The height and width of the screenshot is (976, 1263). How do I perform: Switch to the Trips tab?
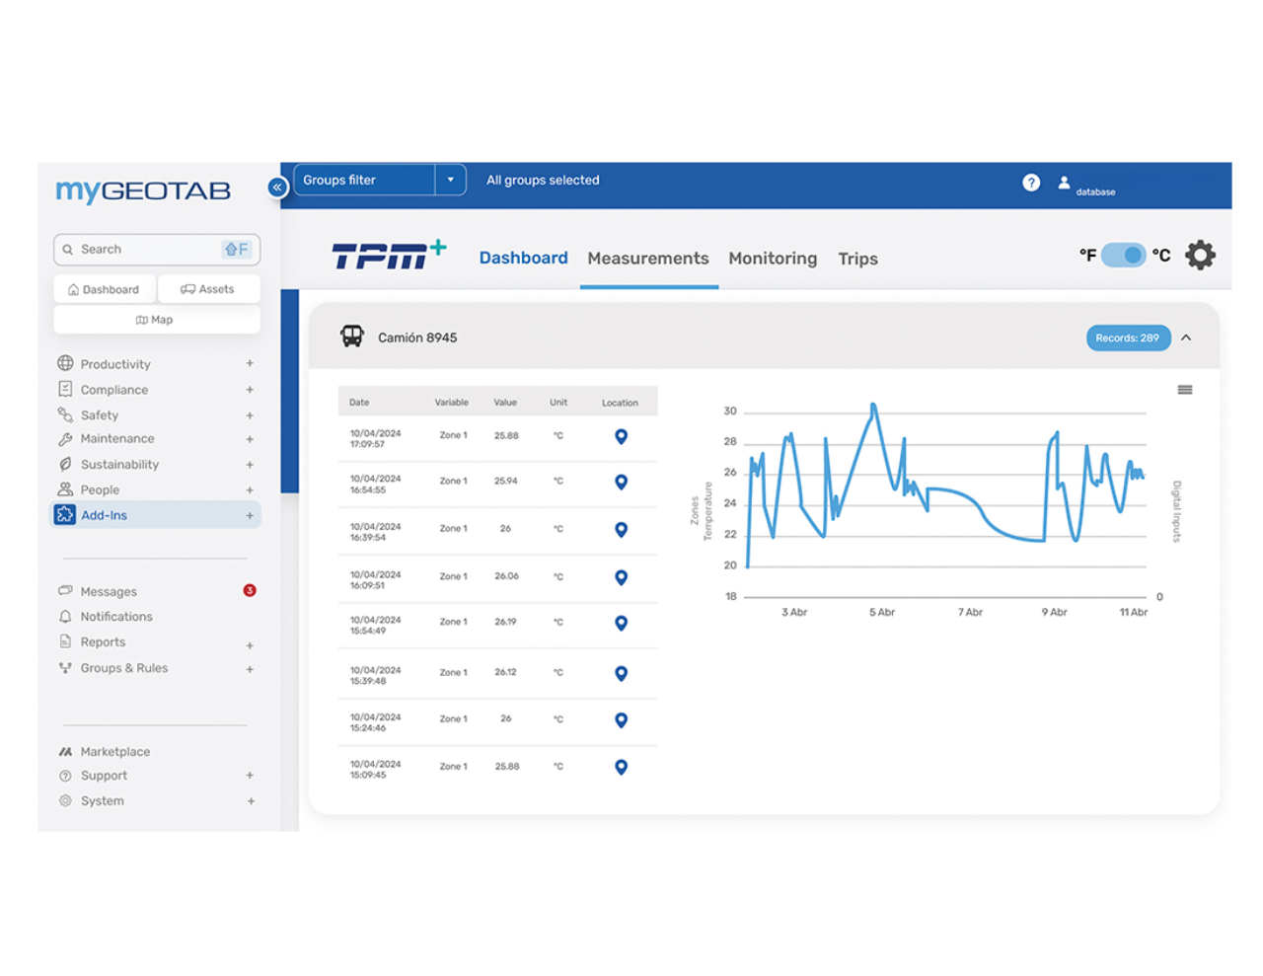pos(857,259)
